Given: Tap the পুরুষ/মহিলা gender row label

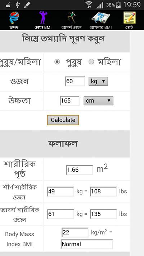Looking at the screenshot, I should click(x=20, y=62).
